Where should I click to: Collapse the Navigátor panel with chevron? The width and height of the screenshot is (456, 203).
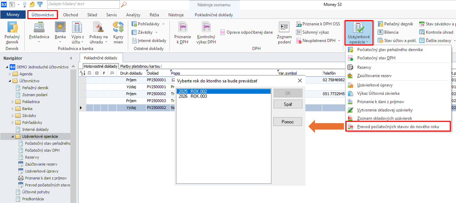[x=71, y=58]
